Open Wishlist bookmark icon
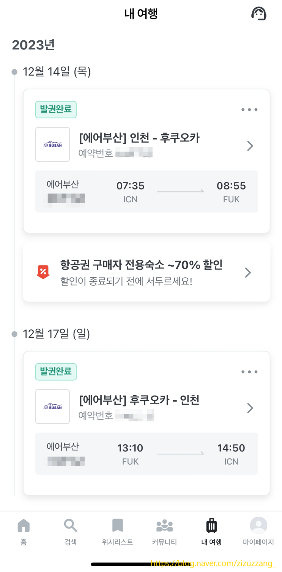282x572 pixels. 117,526
